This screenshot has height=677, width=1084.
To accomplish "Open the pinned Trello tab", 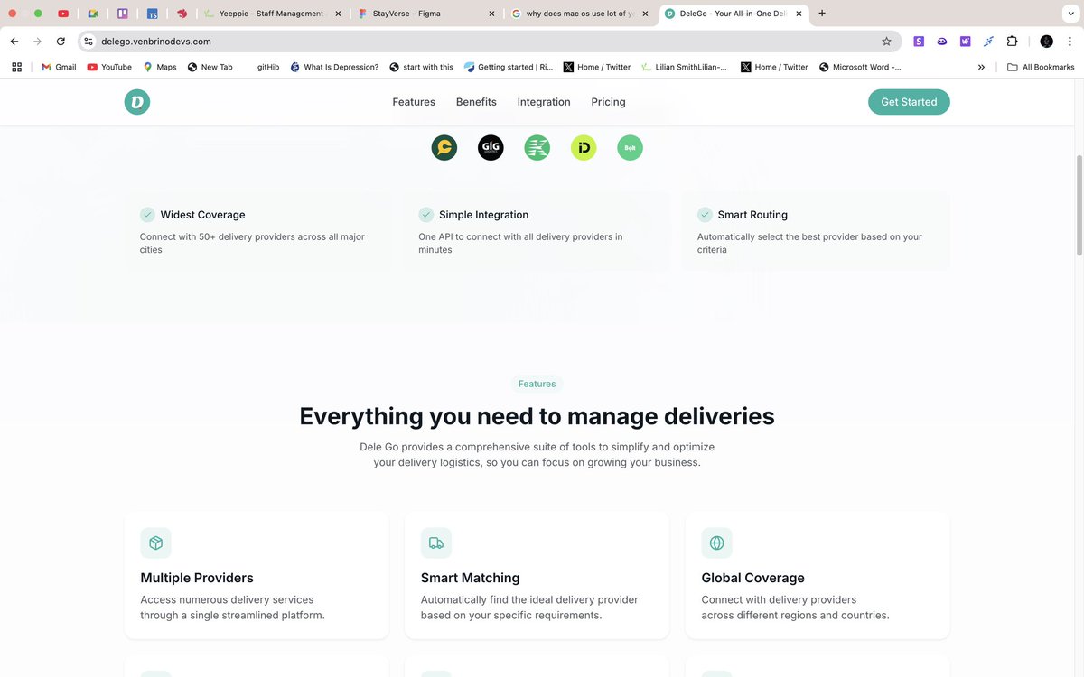I will (123, 14).
